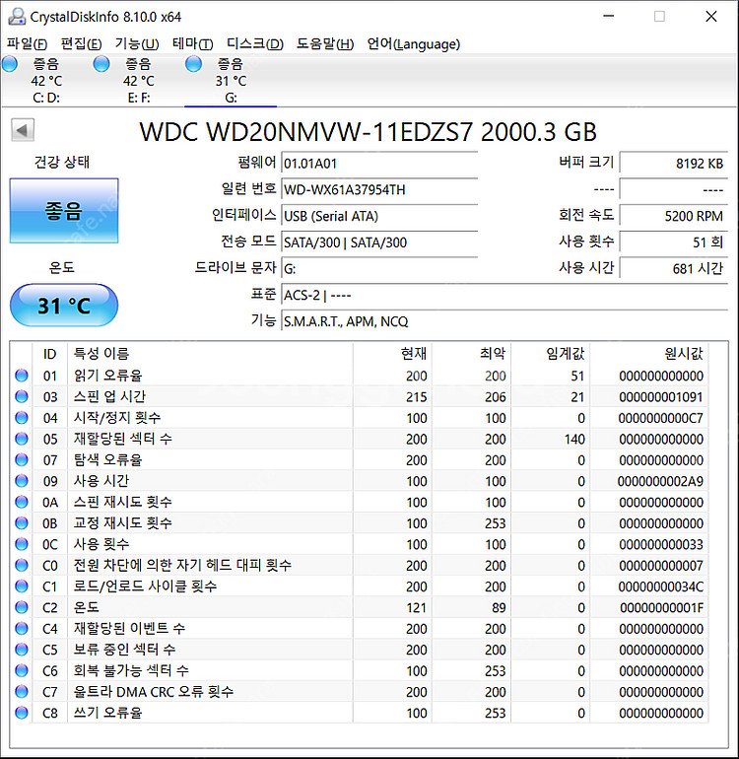739x759 pixels.
Task: Click the firmware field 01.01A01
Action: click(378, 163)
